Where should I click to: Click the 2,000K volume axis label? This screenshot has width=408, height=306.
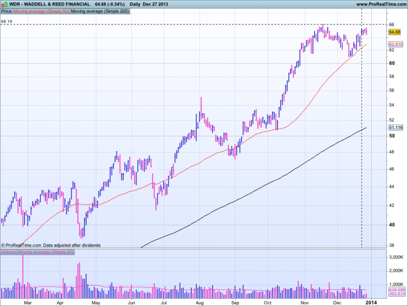396,271
